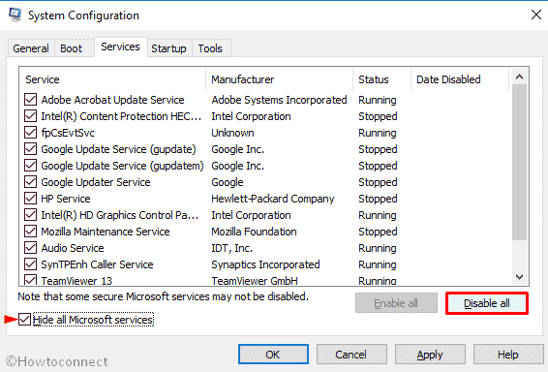Uncheck Google Updater Service checkbox
Screen dimensions: 548x372
pyautogui.click(x=30, y=182)
